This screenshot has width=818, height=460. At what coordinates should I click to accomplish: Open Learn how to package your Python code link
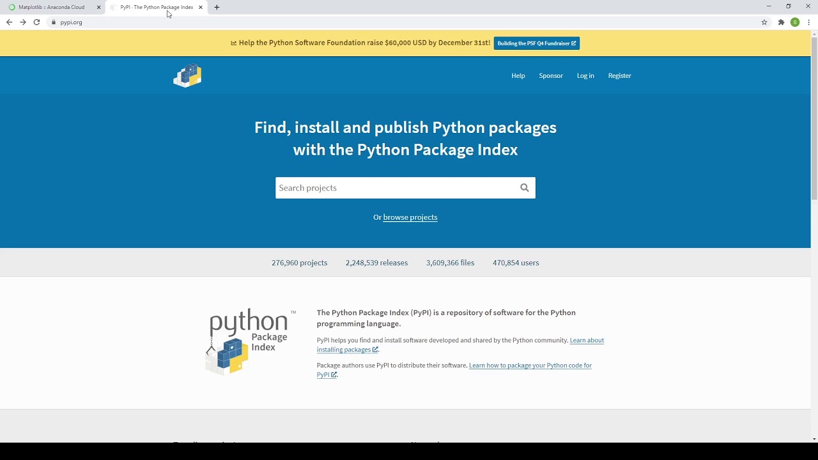point(454,370)
